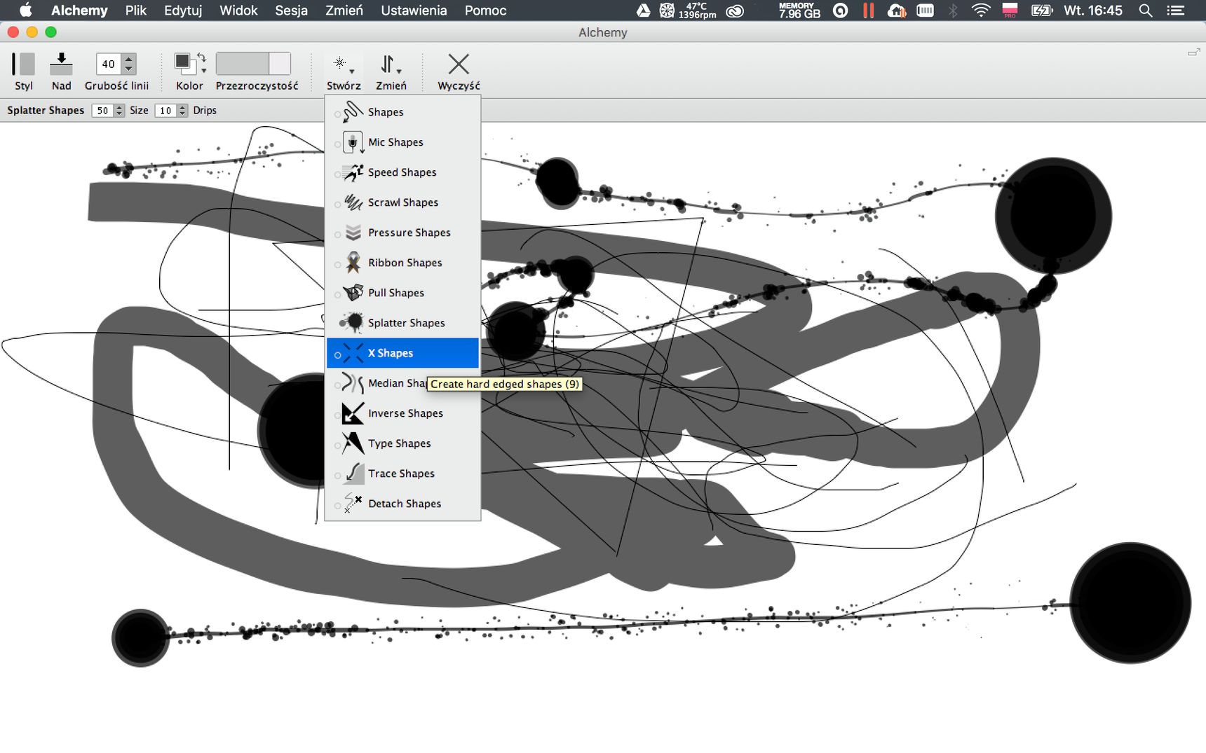1206x753 pixels.
Task: Select the Ribbon Shapes icon
Action: [x=353, y=263]
